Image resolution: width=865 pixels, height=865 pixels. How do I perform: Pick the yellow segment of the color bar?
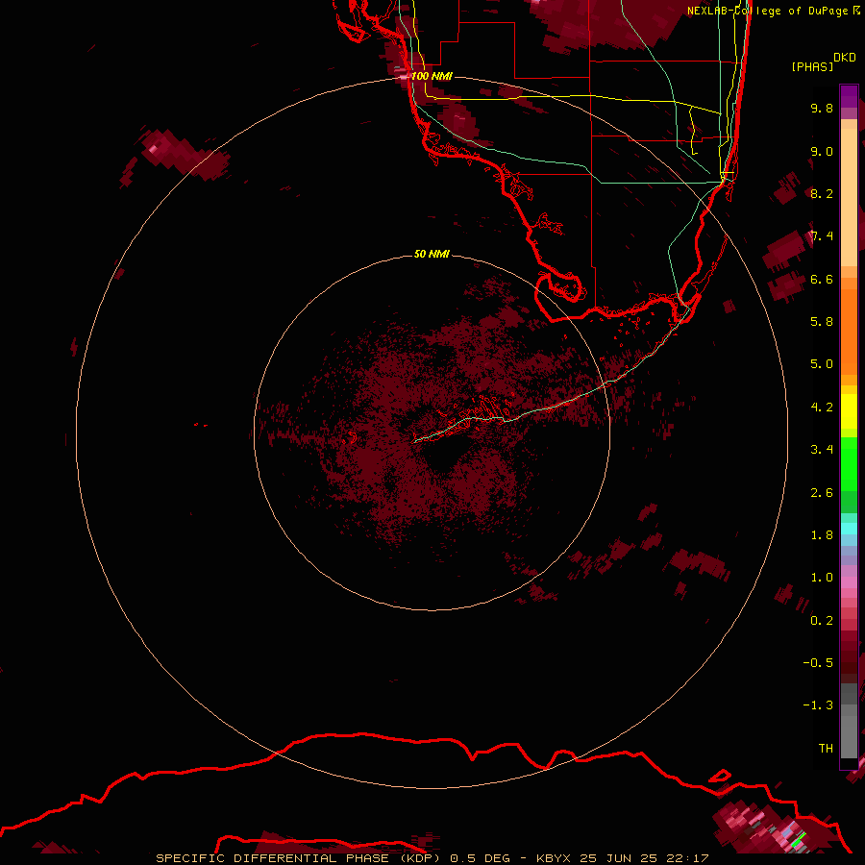[849, 411]
